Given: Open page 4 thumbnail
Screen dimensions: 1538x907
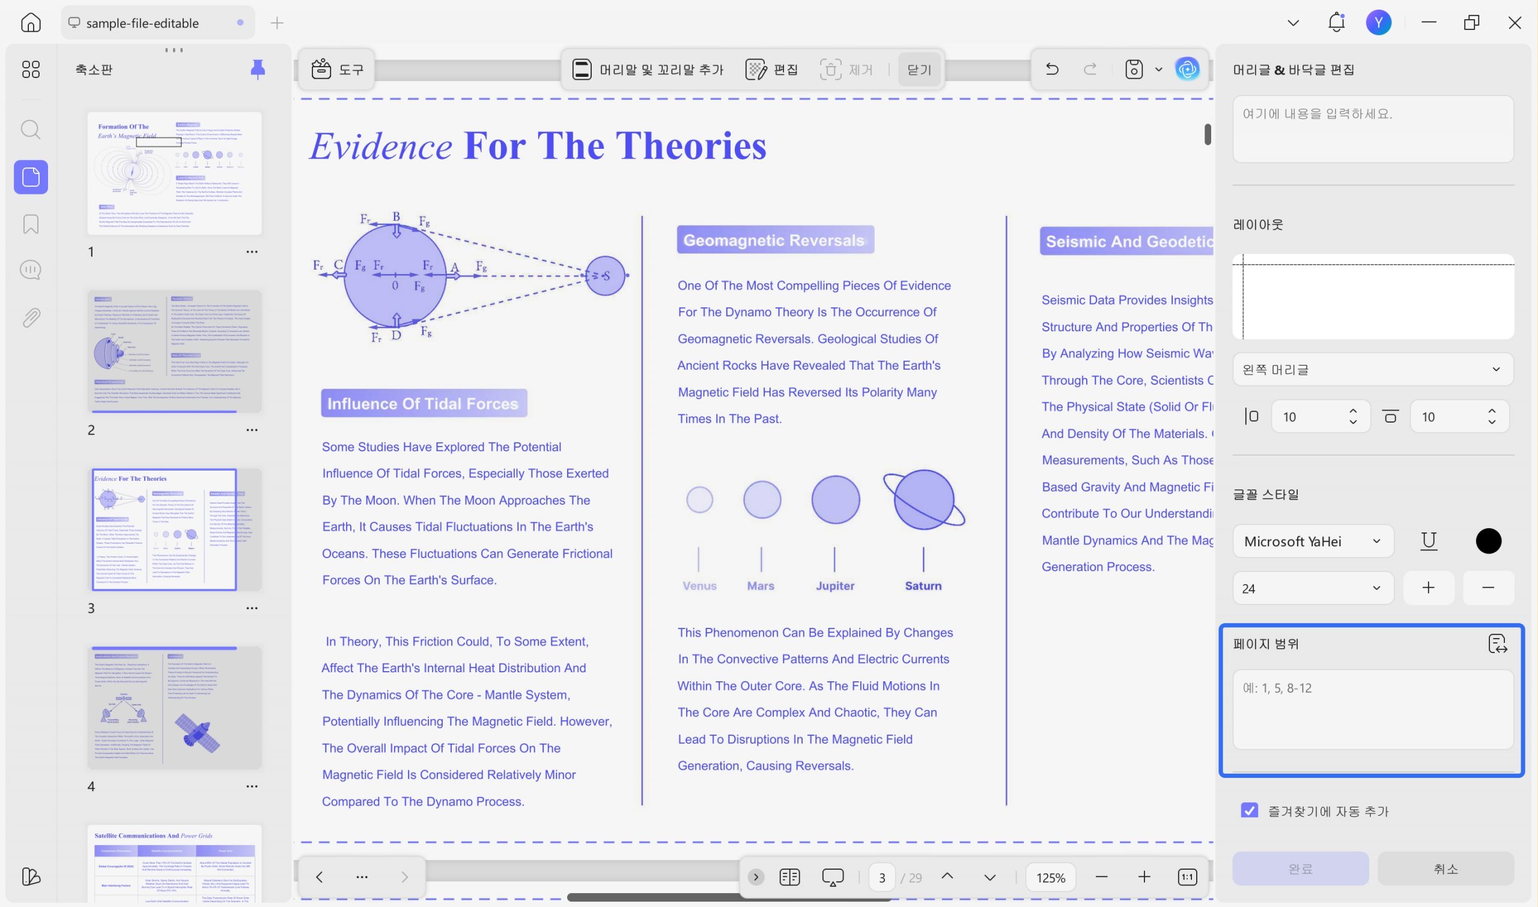Looking at the screenshot, I should click(x=174, y=708).
